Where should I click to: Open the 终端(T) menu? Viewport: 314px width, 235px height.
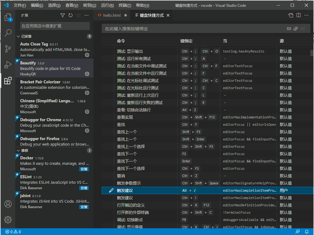pyautogui.click(x=125, y=5)
